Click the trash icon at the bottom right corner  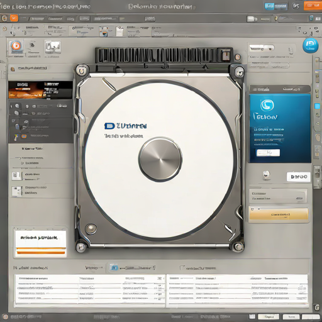click(x=316, y=308)
